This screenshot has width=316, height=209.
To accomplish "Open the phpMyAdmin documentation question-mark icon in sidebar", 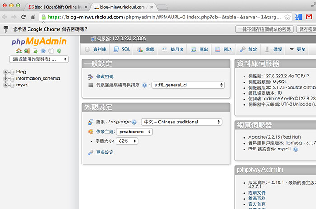I will tap(43, 51).
